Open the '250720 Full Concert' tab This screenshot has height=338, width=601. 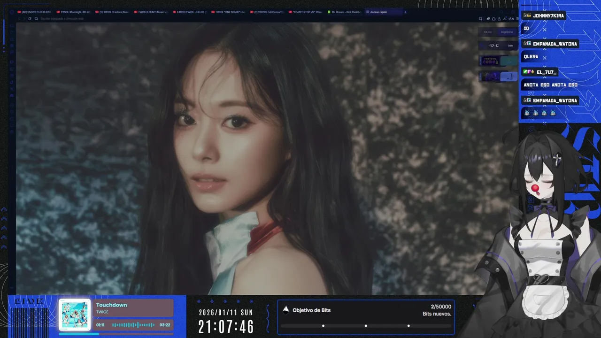[x=266, y=12]
